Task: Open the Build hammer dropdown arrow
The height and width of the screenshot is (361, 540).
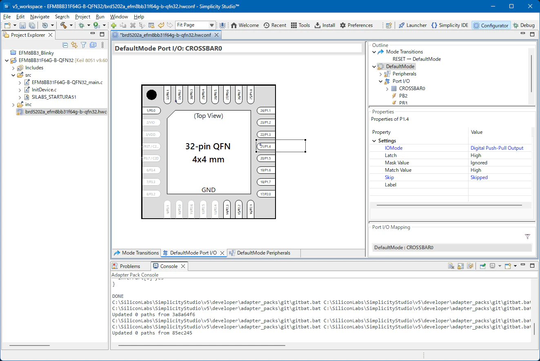Action: pyautogui.click(x=71, y=25)
